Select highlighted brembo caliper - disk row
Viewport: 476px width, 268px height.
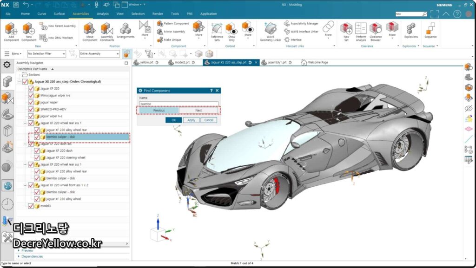point(79,137)
